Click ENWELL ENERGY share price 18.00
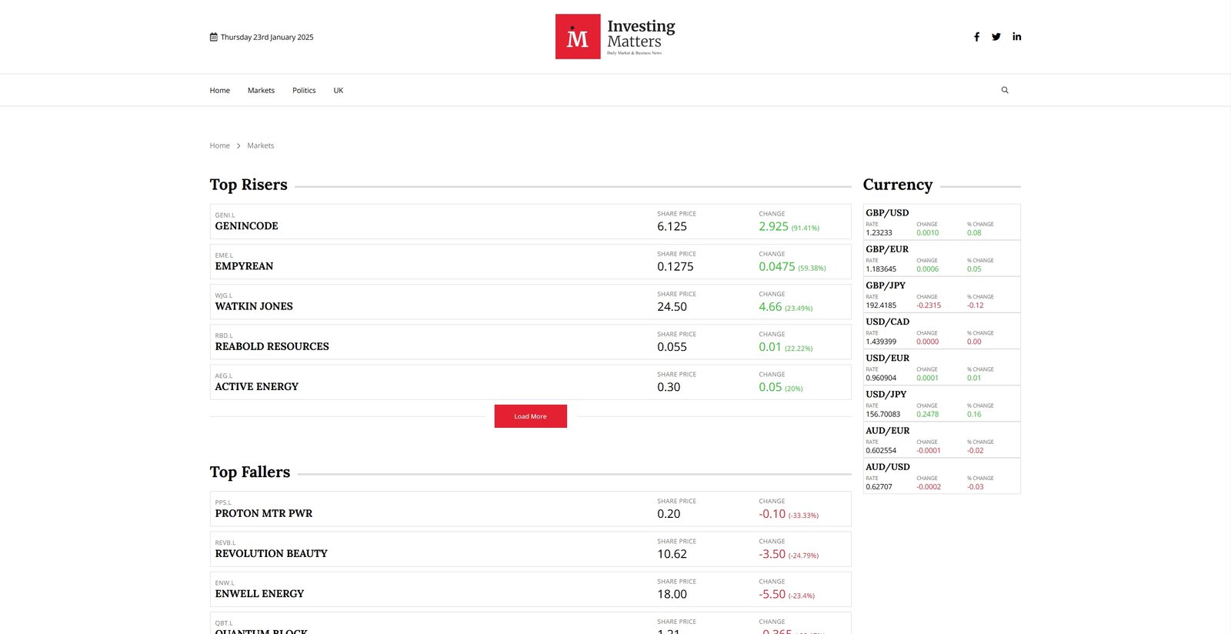Screen dimensions: 1231x634 point(672,594)
